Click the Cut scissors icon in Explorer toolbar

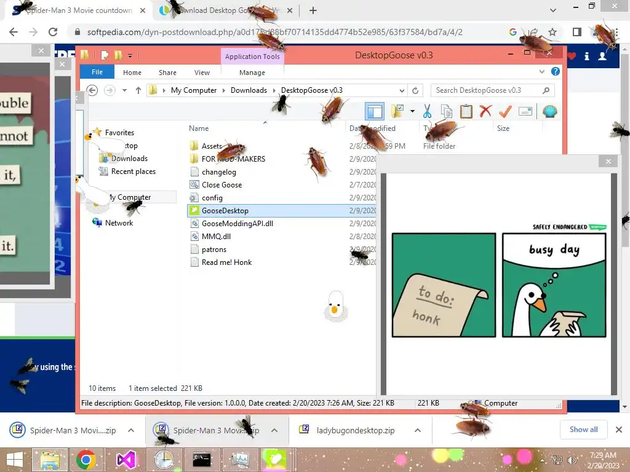pos(427,111)
